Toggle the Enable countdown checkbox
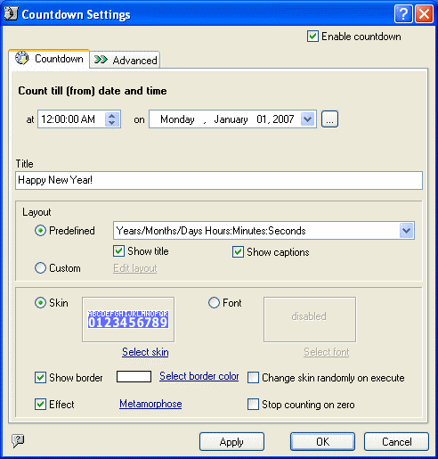The image size is (438, 459). coord(312,37)
